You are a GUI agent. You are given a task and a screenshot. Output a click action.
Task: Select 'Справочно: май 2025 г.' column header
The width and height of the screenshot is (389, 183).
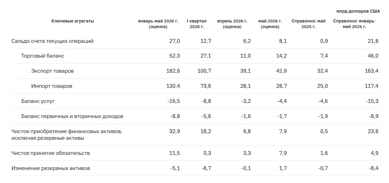[308, 24]
